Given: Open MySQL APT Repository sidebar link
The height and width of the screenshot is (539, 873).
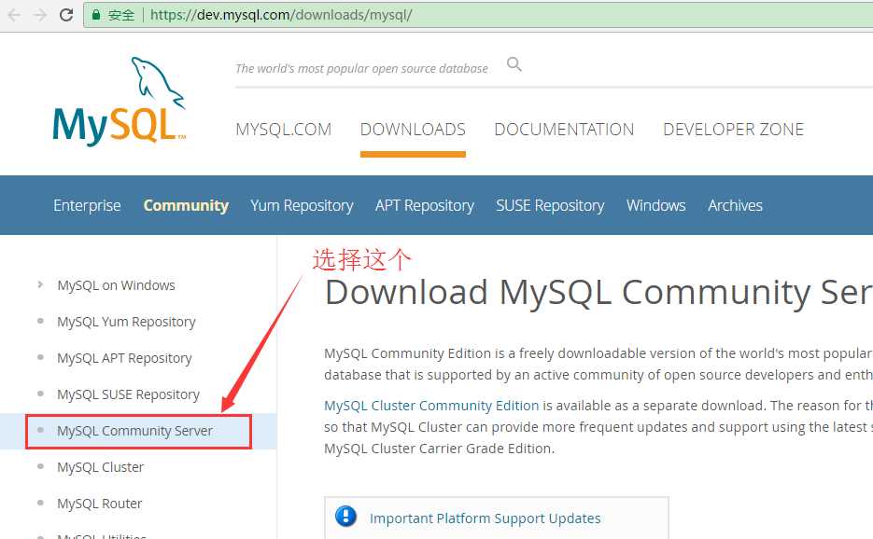Looking at the screenshot, I should click(124, 358).
